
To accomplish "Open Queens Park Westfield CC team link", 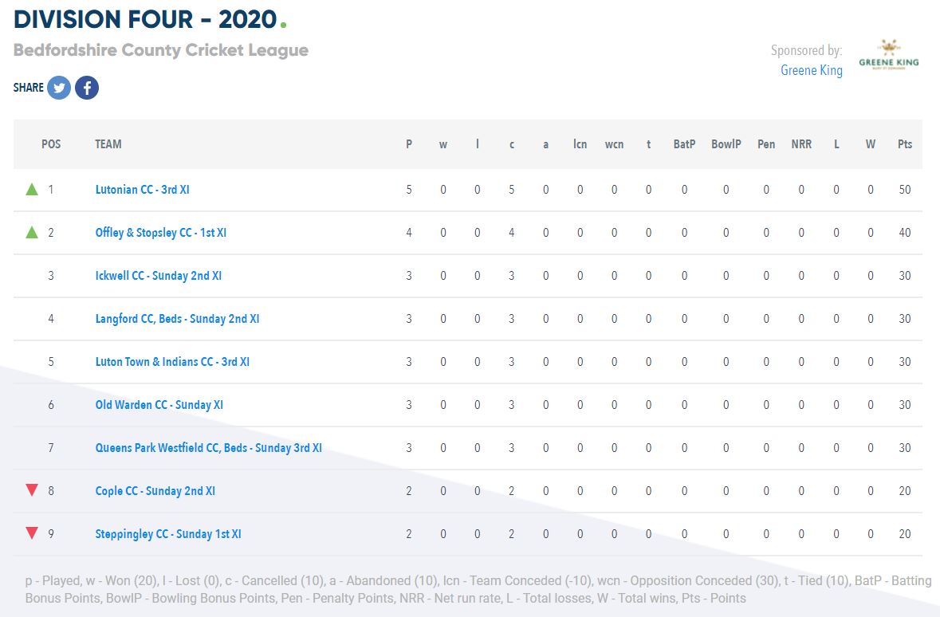I will 208,448.
